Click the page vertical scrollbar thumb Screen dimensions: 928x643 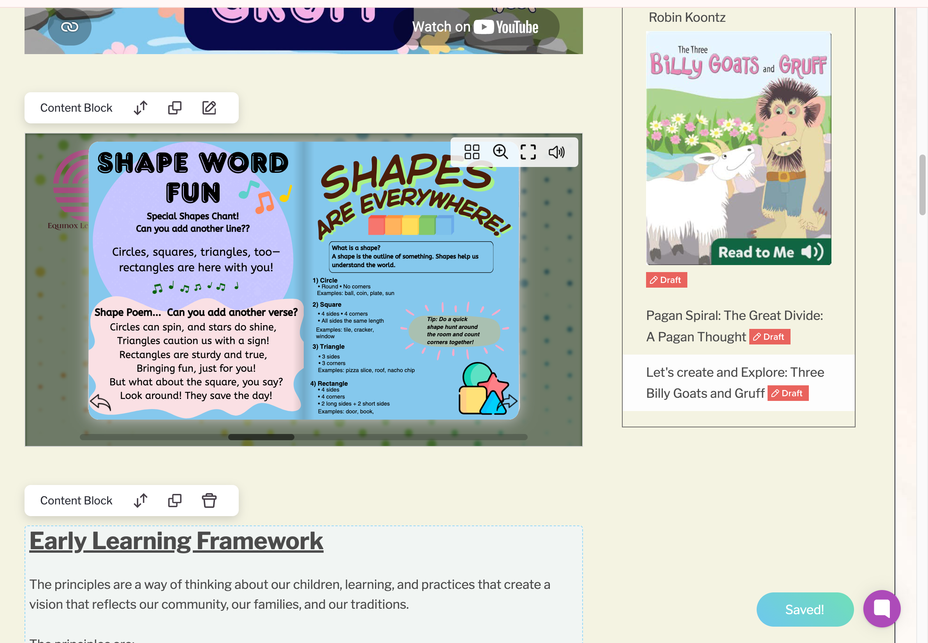(x=922, y=184)
